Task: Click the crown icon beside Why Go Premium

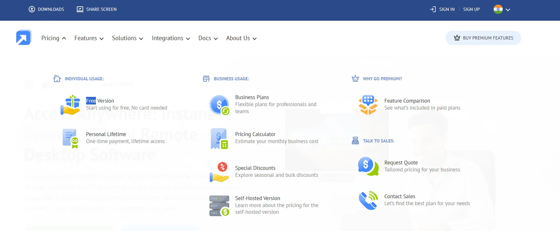Action: tap(355, 78)
